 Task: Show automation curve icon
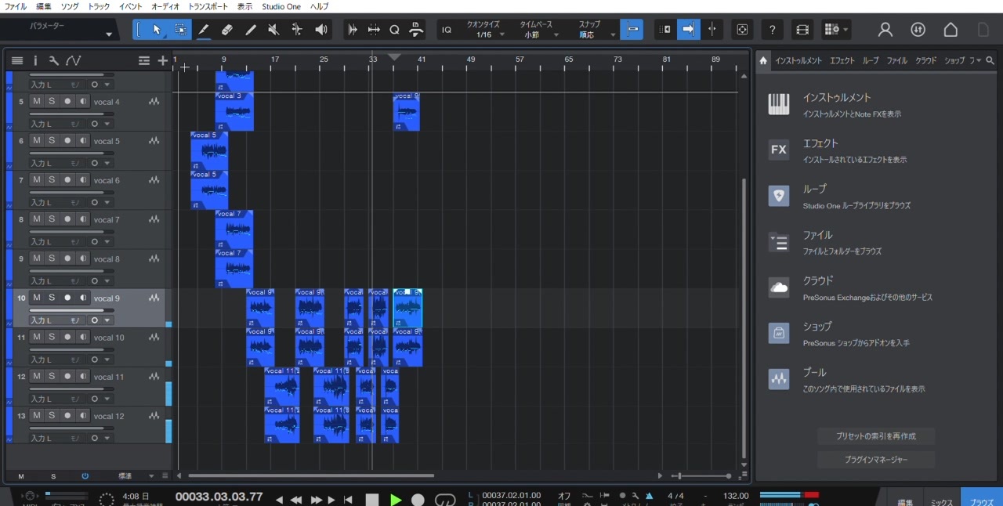tap(74, 60)
